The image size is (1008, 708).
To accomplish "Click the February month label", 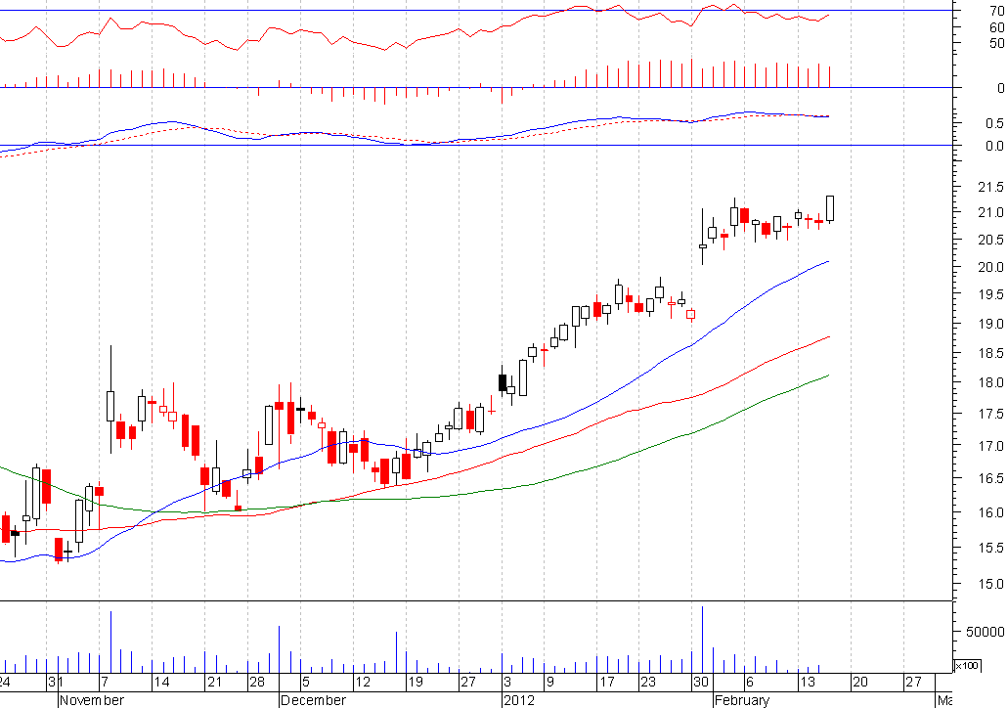I will pyautogui.click(x=742, y=700).
